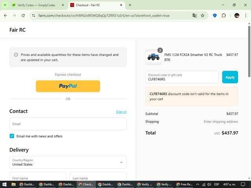The width and height of the screenshot is (251, 188).
Task: Pay with PayPal express checkout
Action: pos(68,86)
